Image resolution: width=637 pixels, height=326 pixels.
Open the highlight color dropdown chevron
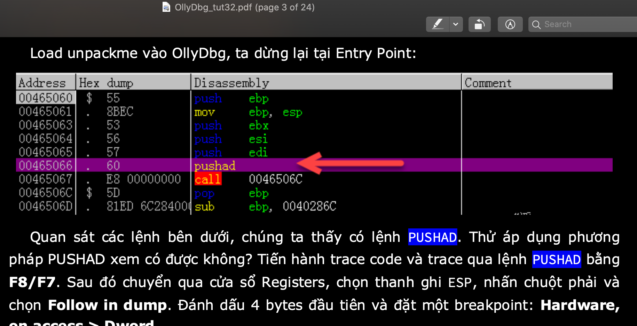(x=456, y=24)
